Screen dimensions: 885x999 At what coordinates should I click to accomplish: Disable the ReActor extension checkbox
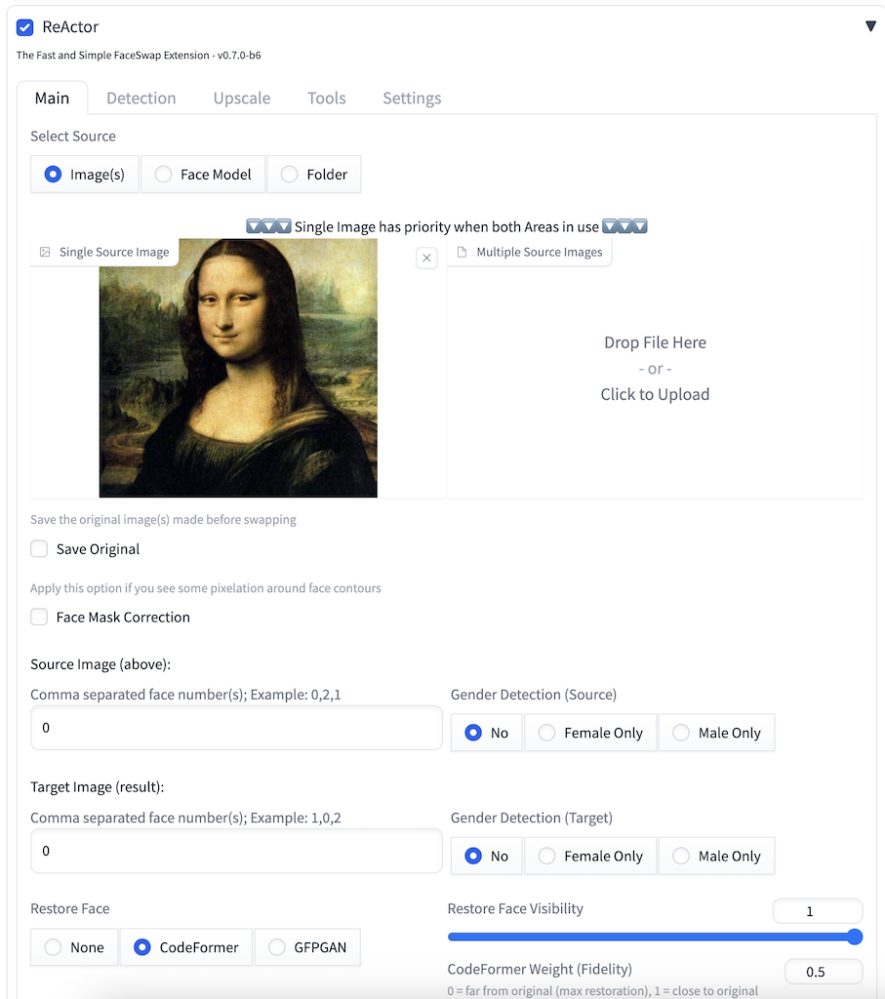point(25,27)
